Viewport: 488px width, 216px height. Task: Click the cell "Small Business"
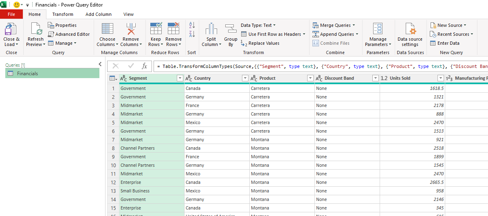(152, 191)
